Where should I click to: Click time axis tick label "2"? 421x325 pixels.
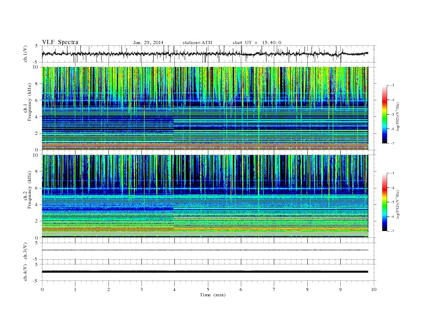point(108,289)
